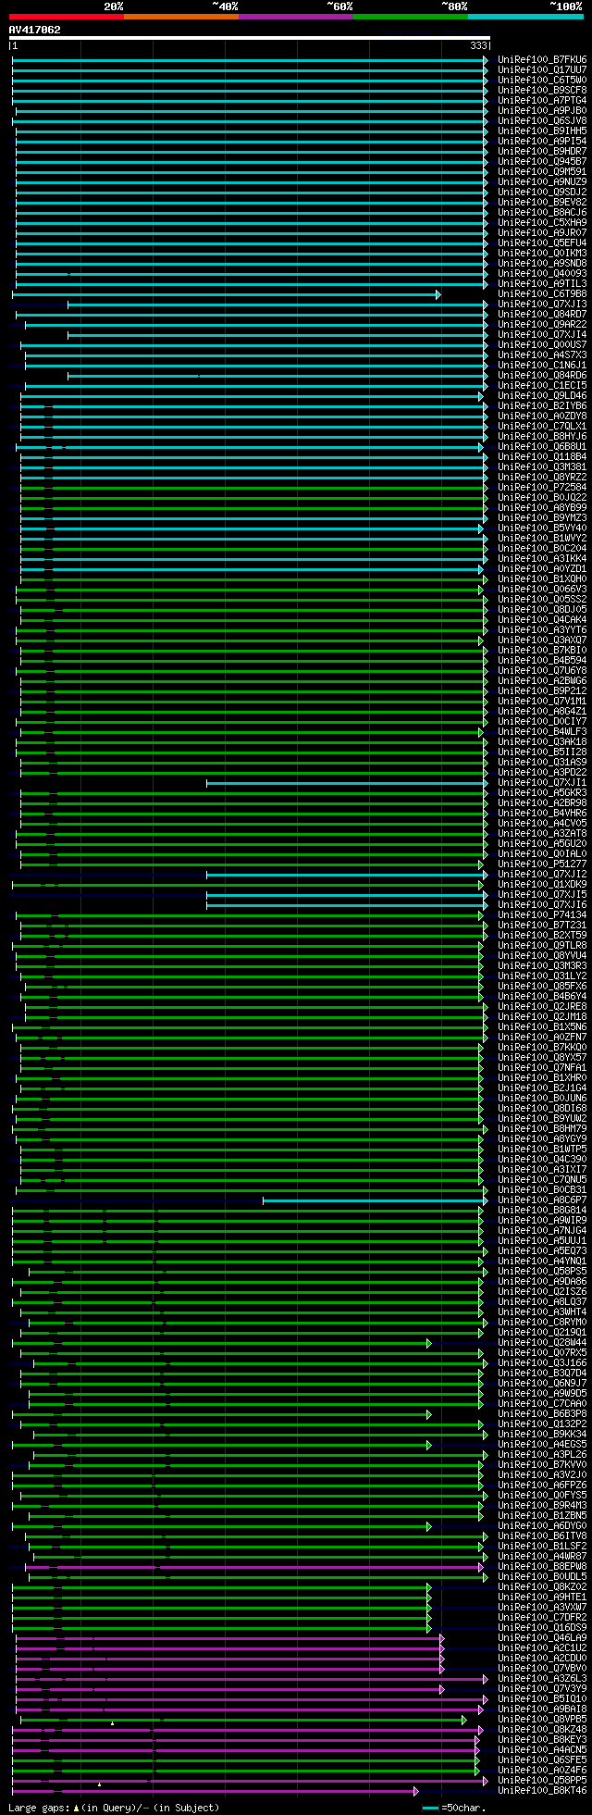Select the UniRef100_C6T9B8 label
Screen dimensions: 592x1815
(542, 293)
